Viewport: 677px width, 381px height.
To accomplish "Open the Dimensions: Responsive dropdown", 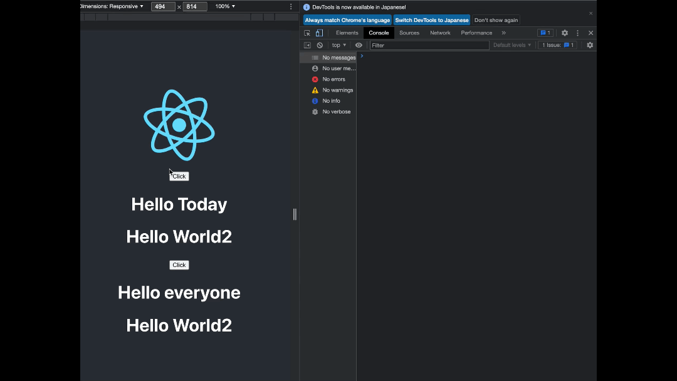I will click(112, 6).
